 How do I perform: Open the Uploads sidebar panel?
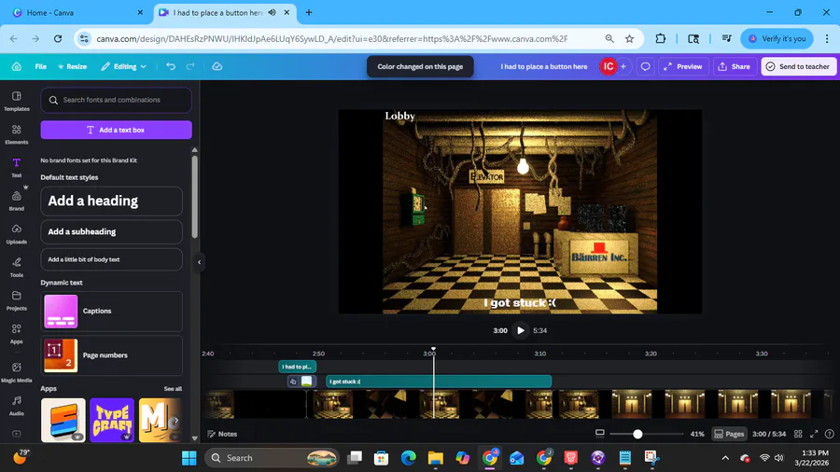pos(17,234)
